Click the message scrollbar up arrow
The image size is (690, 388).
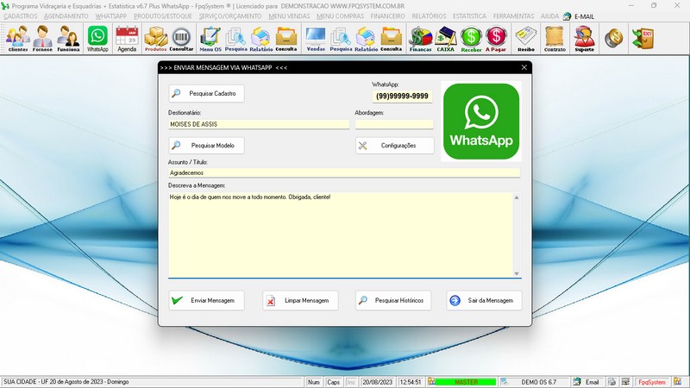517,197
